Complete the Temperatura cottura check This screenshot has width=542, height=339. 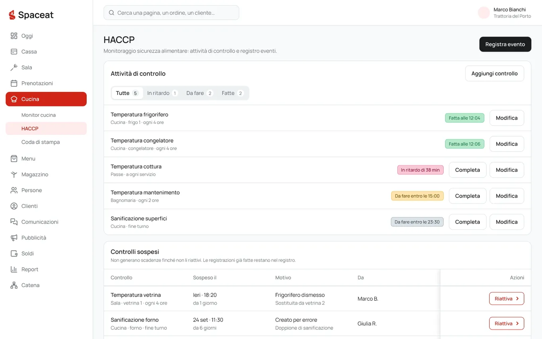click(468, 170)
